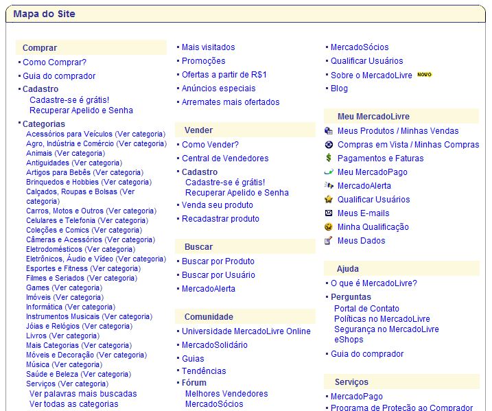Open Guia do comprador under Comprar
The image size is (492, 411).
click(x=59, y=76)
